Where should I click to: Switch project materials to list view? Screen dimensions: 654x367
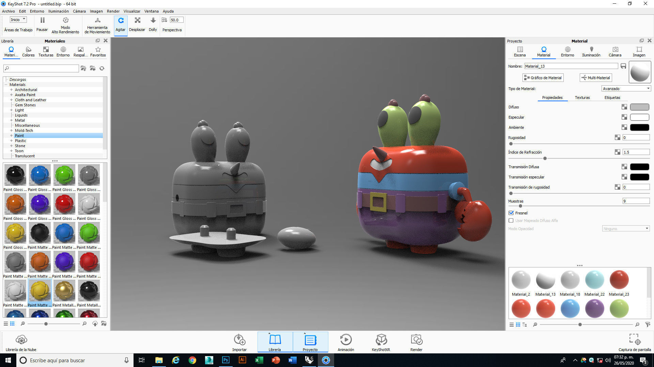tap(512, 325)
